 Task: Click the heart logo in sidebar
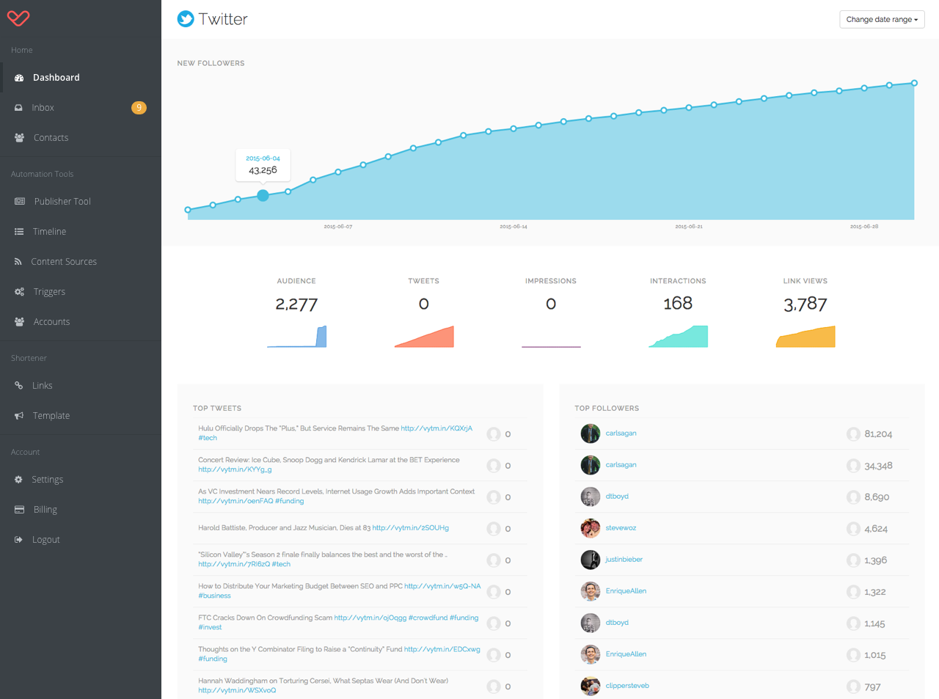(x=18, y=18)
